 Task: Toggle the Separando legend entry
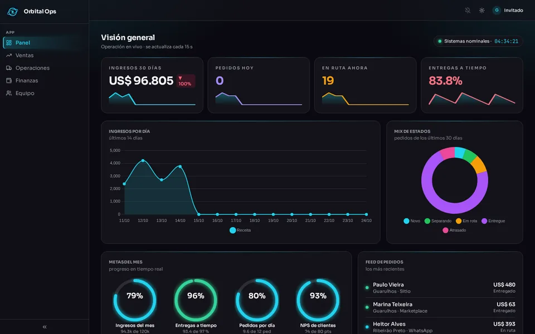pos(438,221)
